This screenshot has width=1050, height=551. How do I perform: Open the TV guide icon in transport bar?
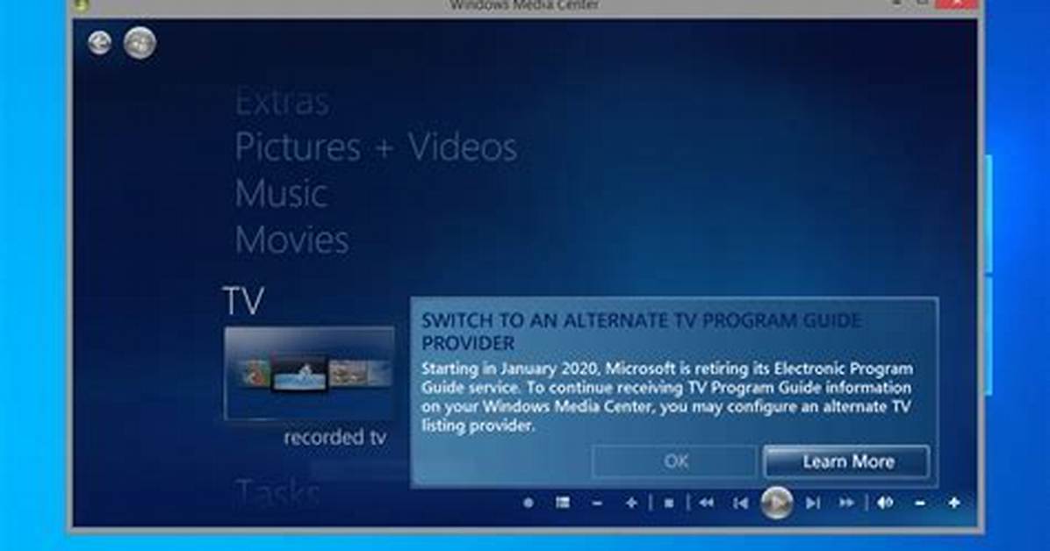click(x=563, y=502)
